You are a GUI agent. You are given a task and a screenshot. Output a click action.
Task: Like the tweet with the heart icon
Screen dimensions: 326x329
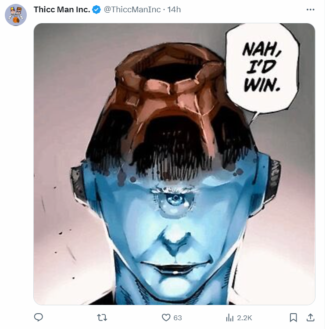166,317
